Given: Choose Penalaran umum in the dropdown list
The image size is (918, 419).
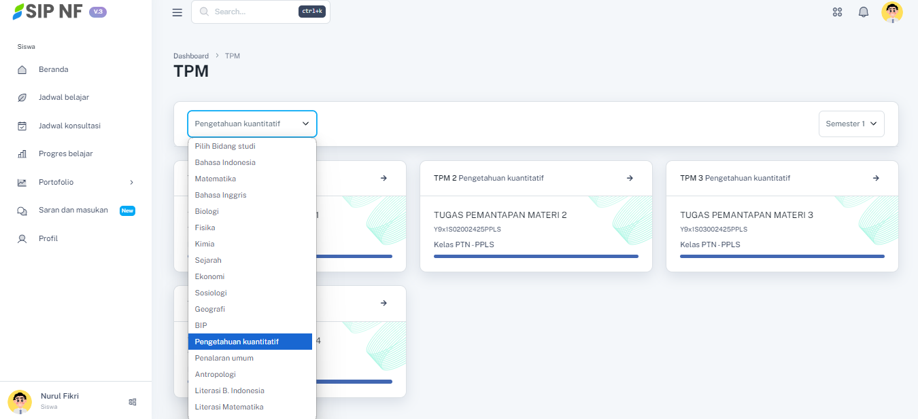Looking at the screenshot, I should coord(224,358).
